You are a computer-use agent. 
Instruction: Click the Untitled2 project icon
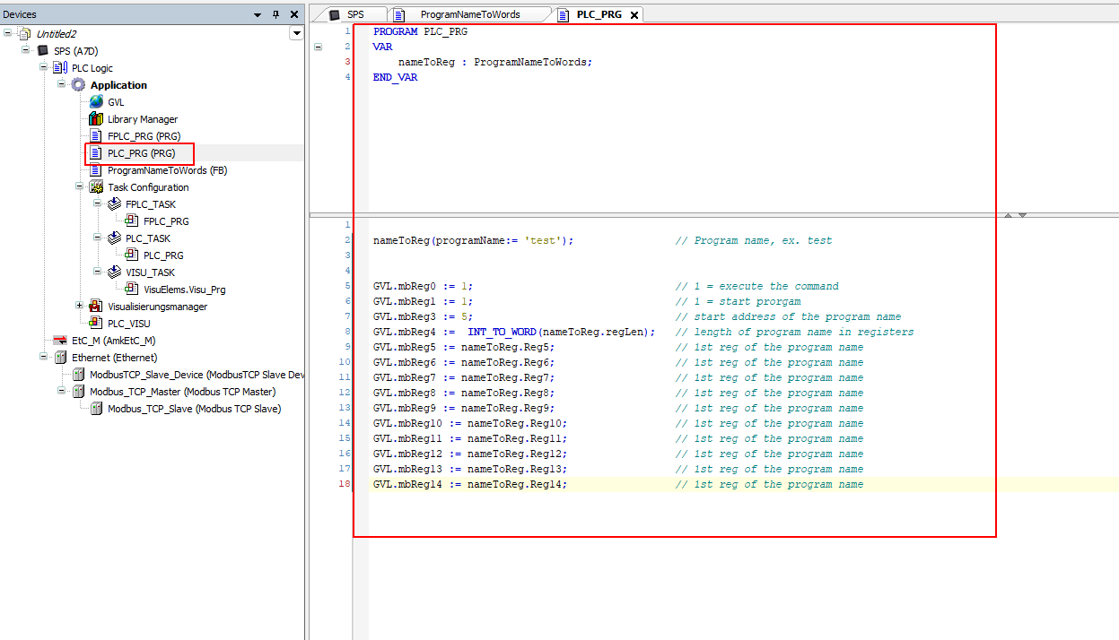pyautogui.click(x=24, y=34)
